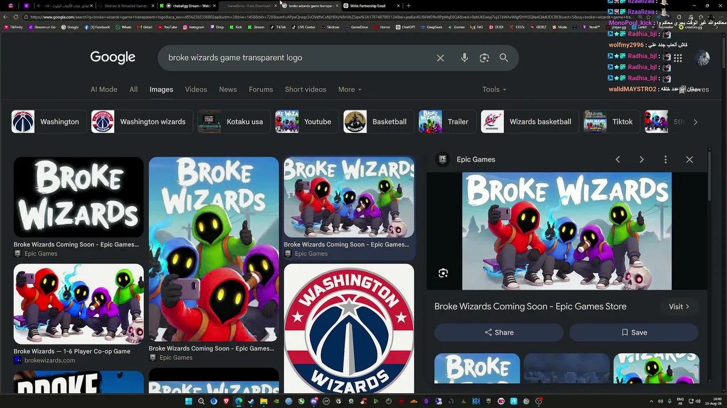Show next image in preview panel
Screen dimensions: 727x408
(641, 160)
